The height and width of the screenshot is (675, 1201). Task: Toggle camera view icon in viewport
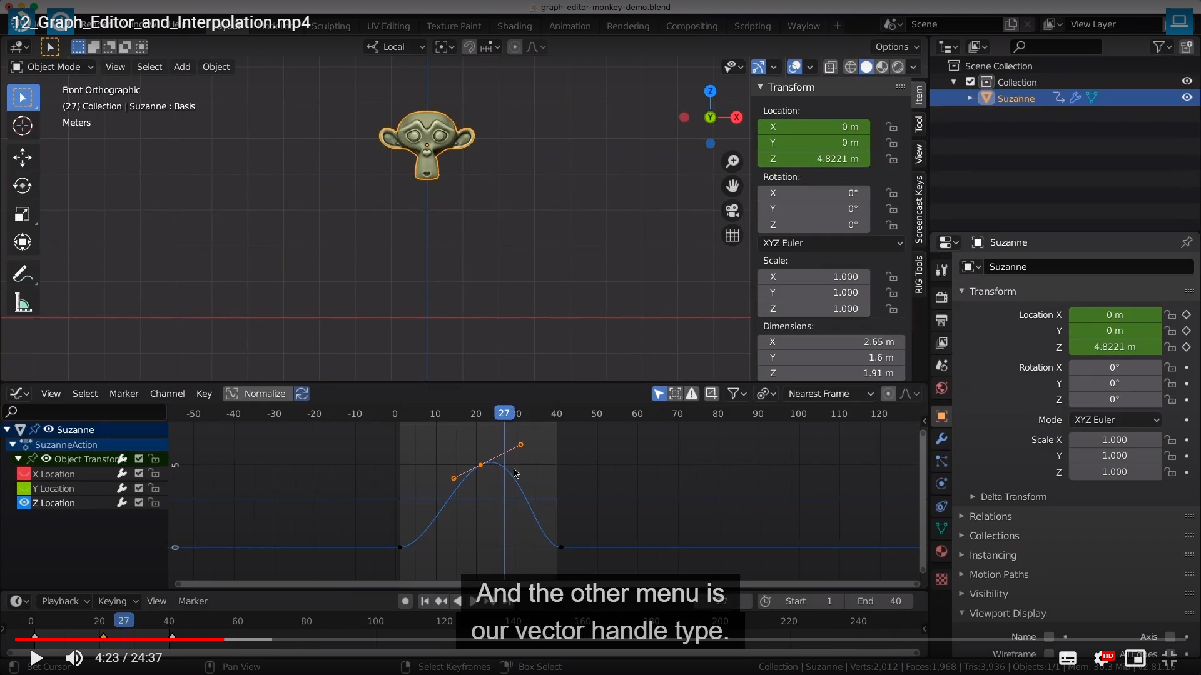coord(732,211)
